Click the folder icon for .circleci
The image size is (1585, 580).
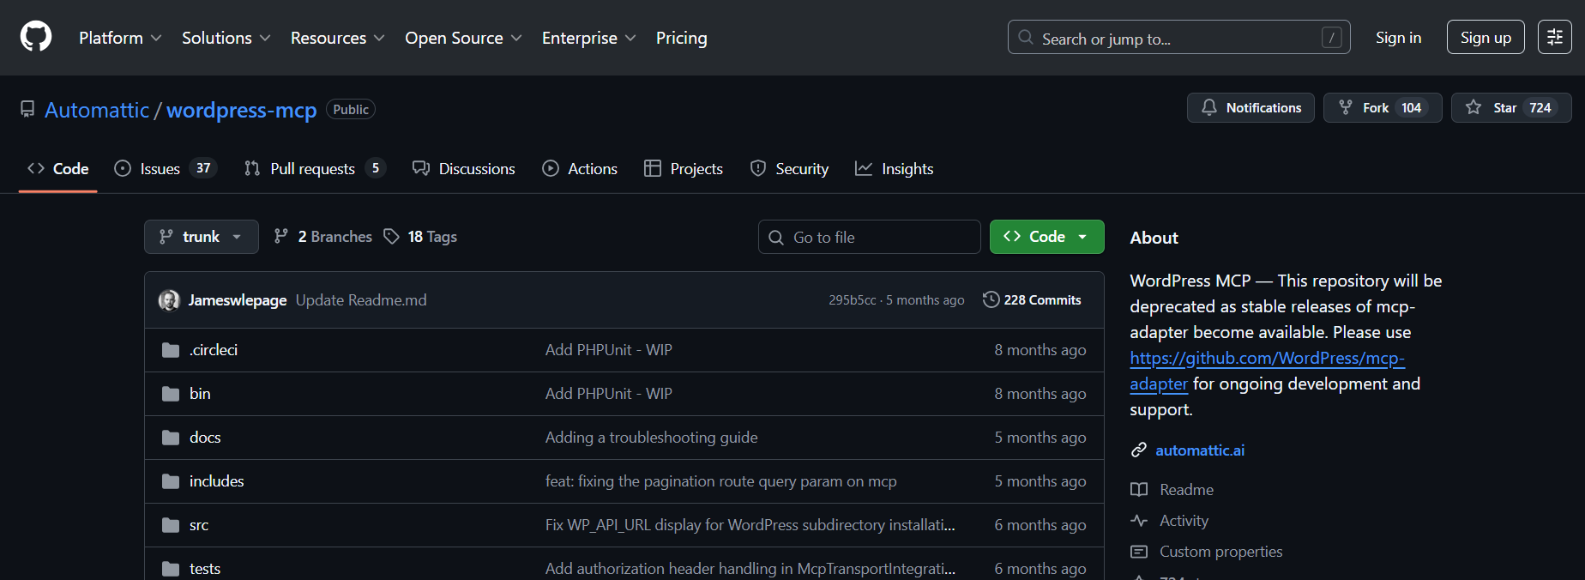click(x=171, y=350)
